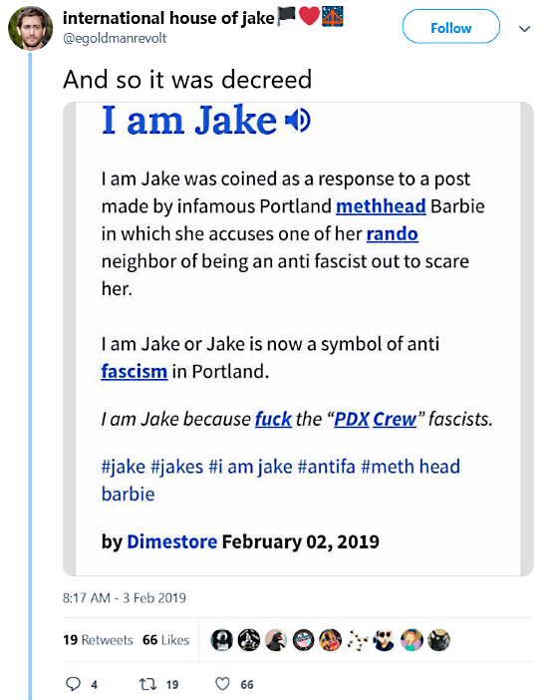
Task: Like the tweet with heart icon
Action: pos(222,684)
